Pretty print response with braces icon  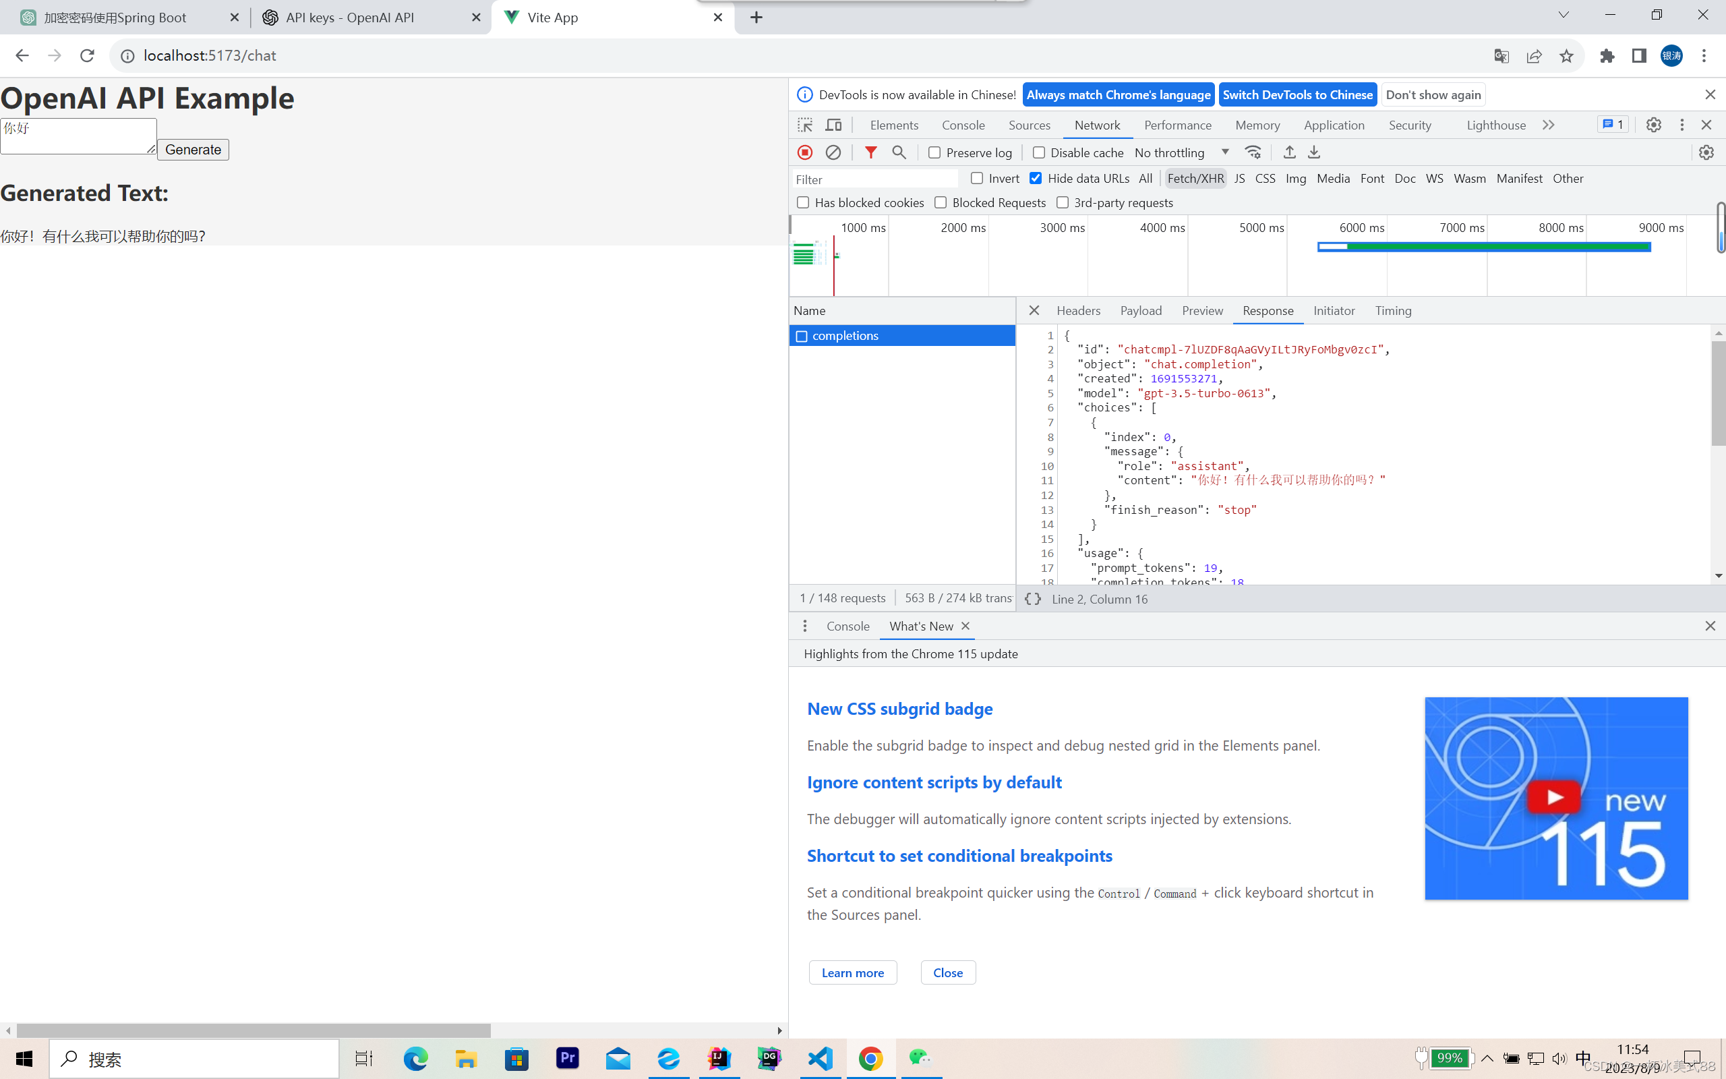[x=1032, y=599]
